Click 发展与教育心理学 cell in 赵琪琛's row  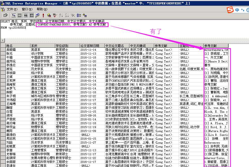point(43,158)
